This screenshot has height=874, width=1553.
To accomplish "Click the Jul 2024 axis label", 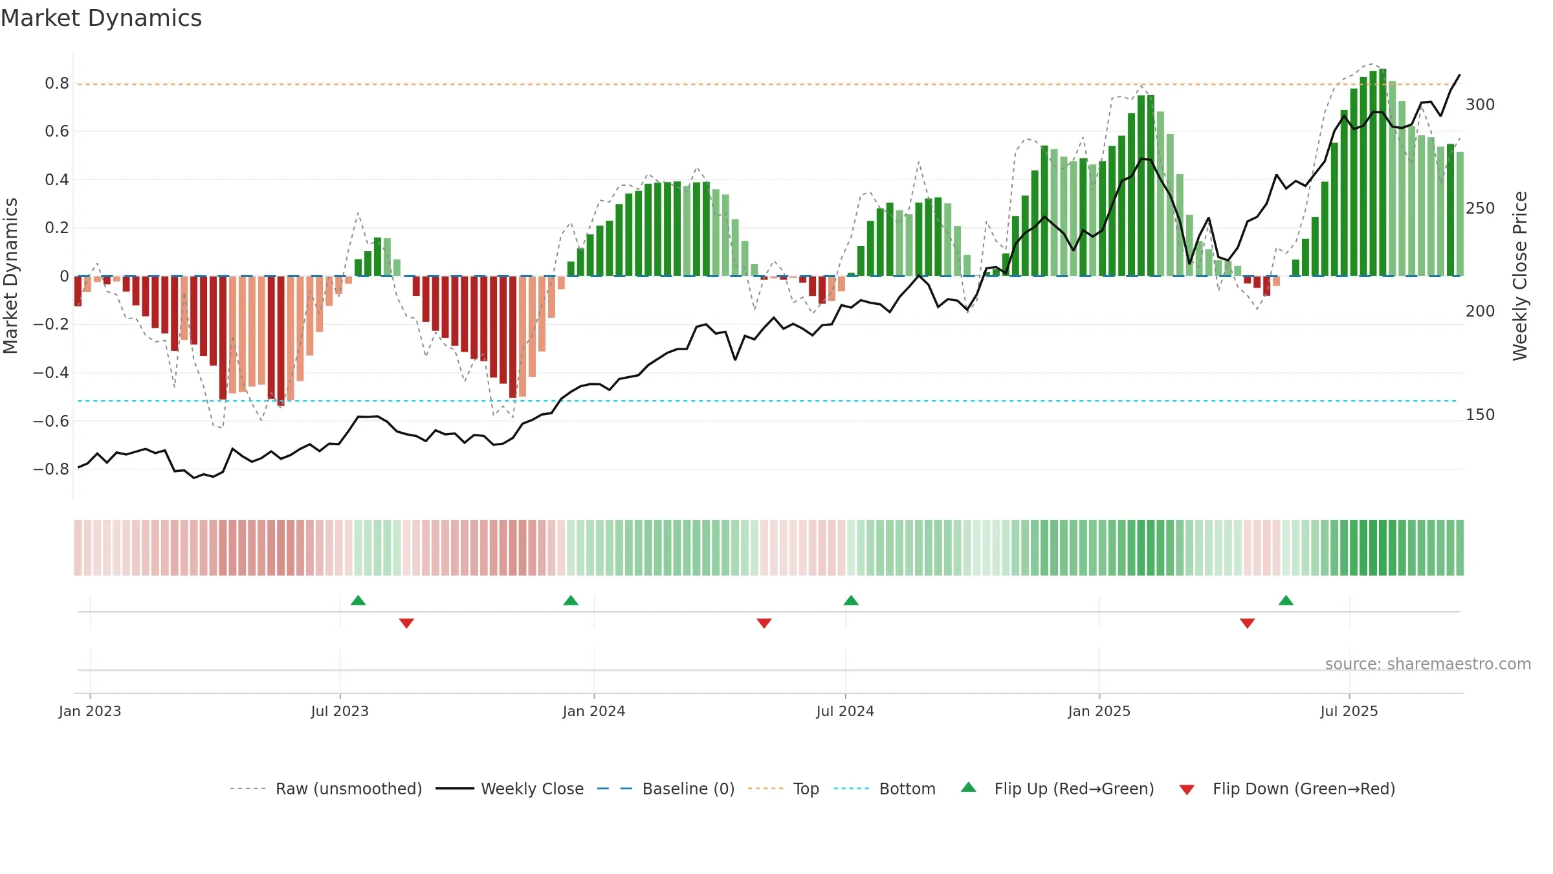I will (x=845, y=711).
